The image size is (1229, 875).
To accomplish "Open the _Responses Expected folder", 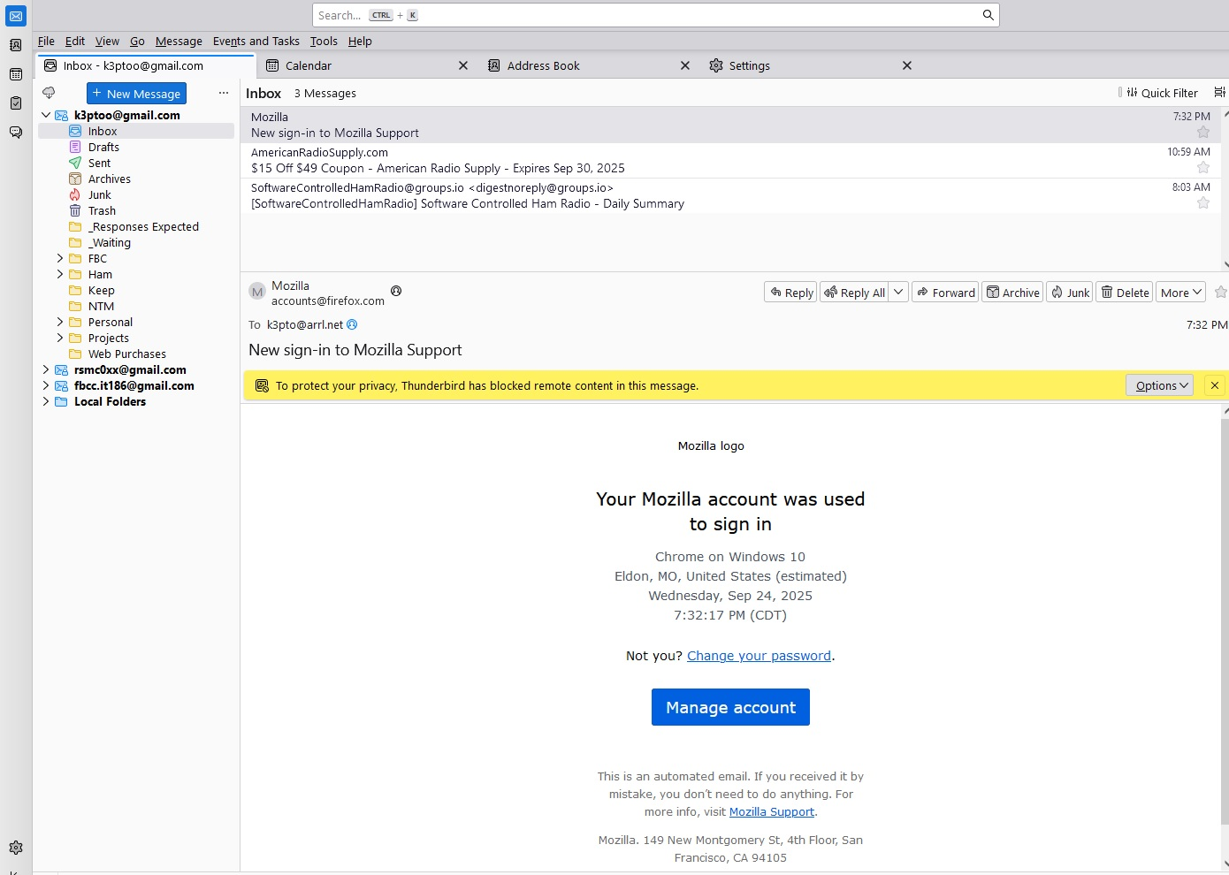I will 136,227.
